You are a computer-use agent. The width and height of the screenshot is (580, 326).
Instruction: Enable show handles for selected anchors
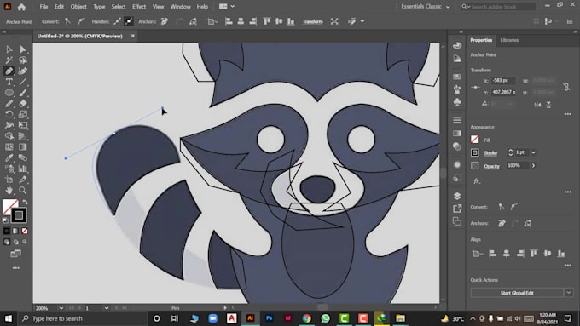[x=117, y=21]
